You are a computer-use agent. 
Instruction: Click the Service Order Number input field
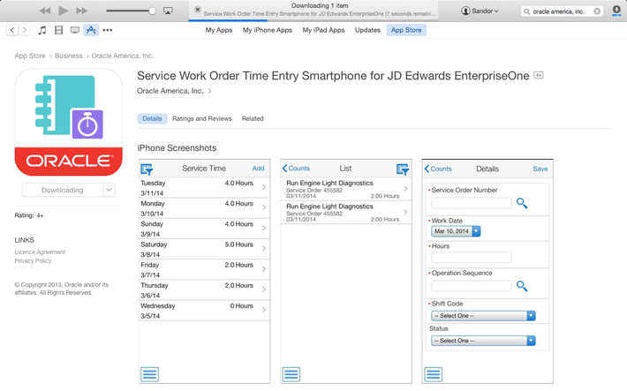pyautogui.click(x=472, y=203)
